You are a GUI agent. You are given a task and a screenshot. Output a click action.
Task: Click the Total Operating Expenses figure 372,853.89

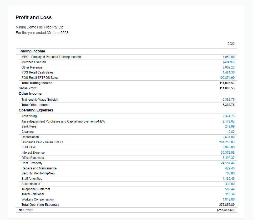(x=227, y=205)
